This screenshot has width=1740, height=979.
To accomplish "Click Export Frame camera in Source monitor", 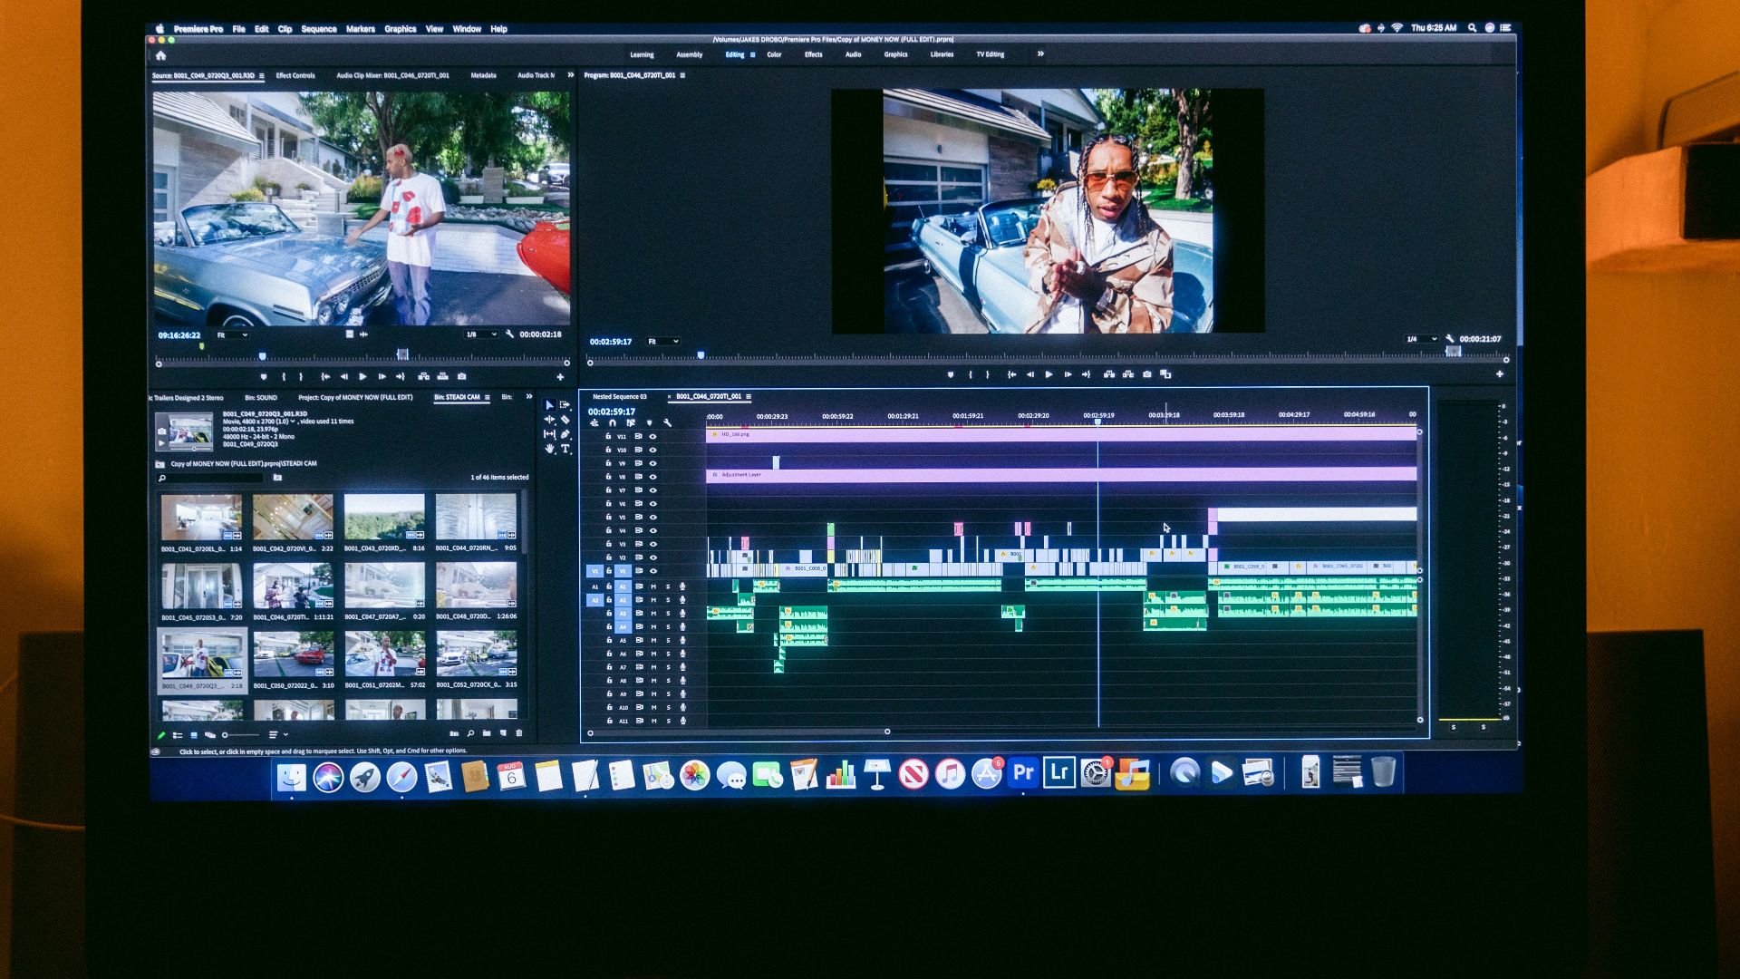I will click(462, 376).
